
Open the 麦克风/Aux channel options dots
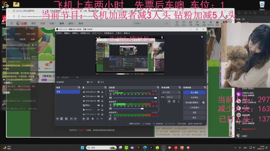(x=111, y=94)
